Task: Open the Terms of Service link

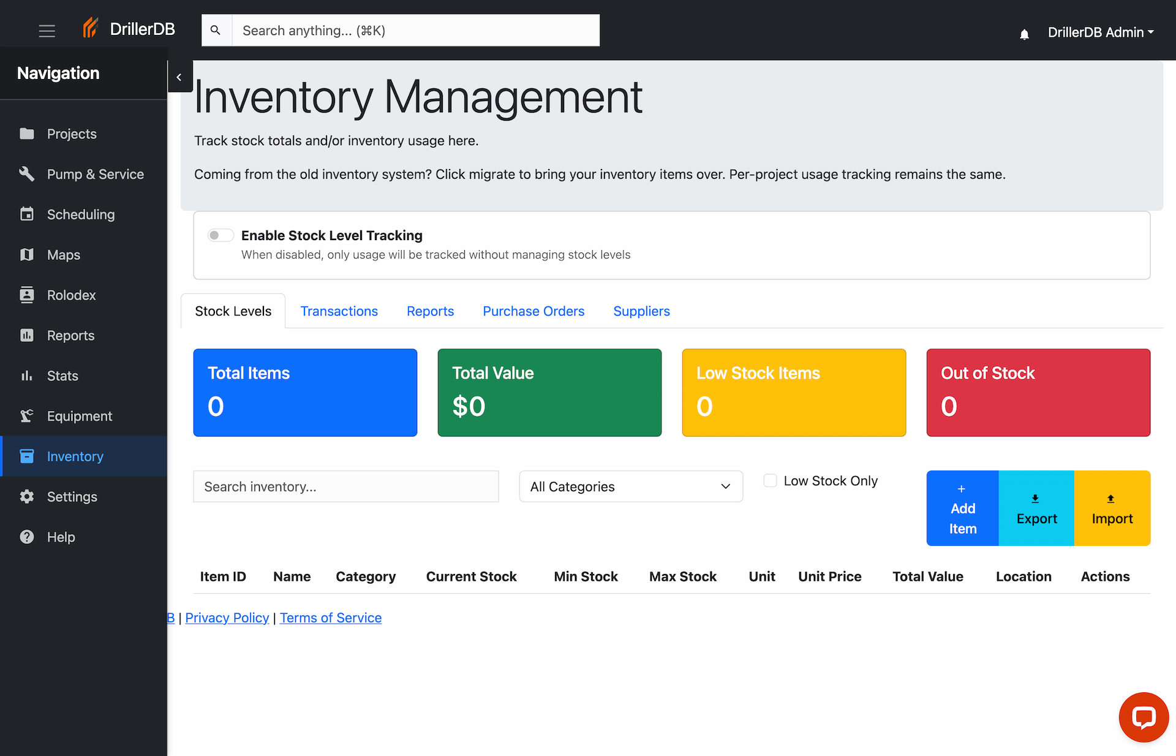Action: pos(330,618)
